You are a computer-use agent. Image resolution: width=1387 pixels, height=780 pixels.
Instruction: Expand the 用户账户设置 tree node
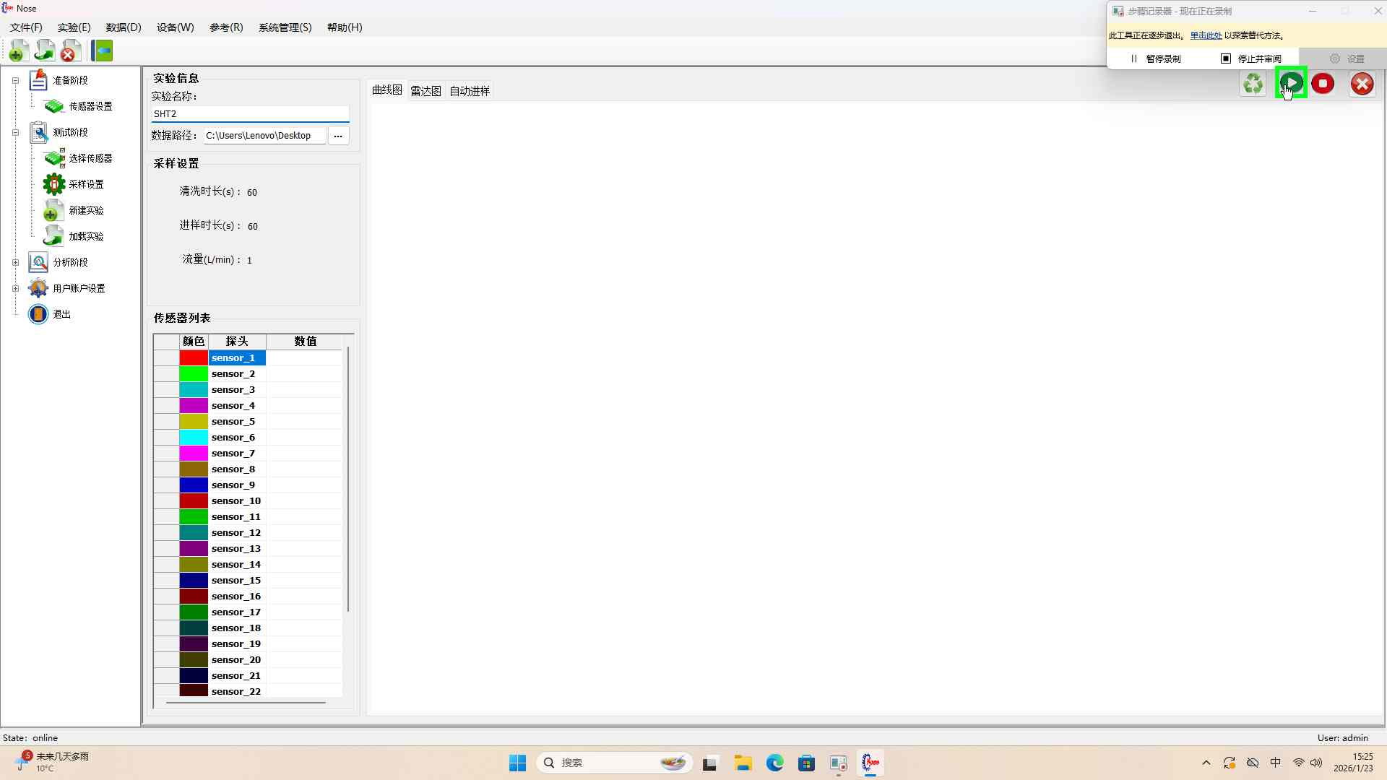coord(15,288)
